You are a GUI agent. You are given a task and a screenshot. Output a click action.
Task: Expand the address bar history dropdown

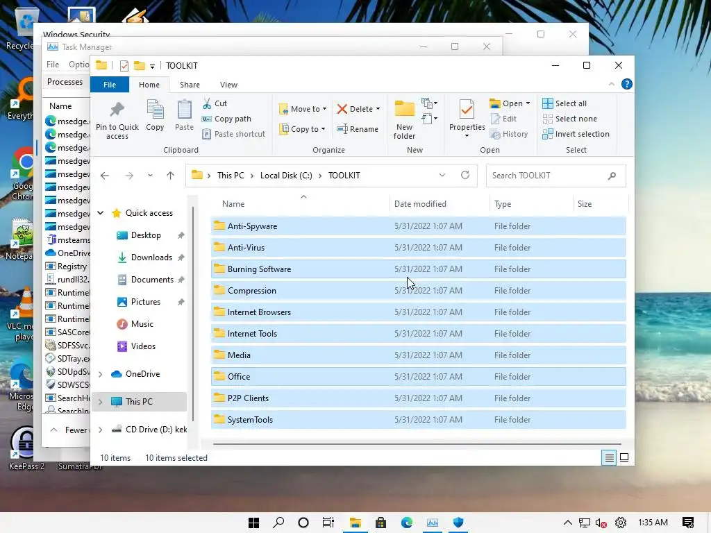click(442, 176)
